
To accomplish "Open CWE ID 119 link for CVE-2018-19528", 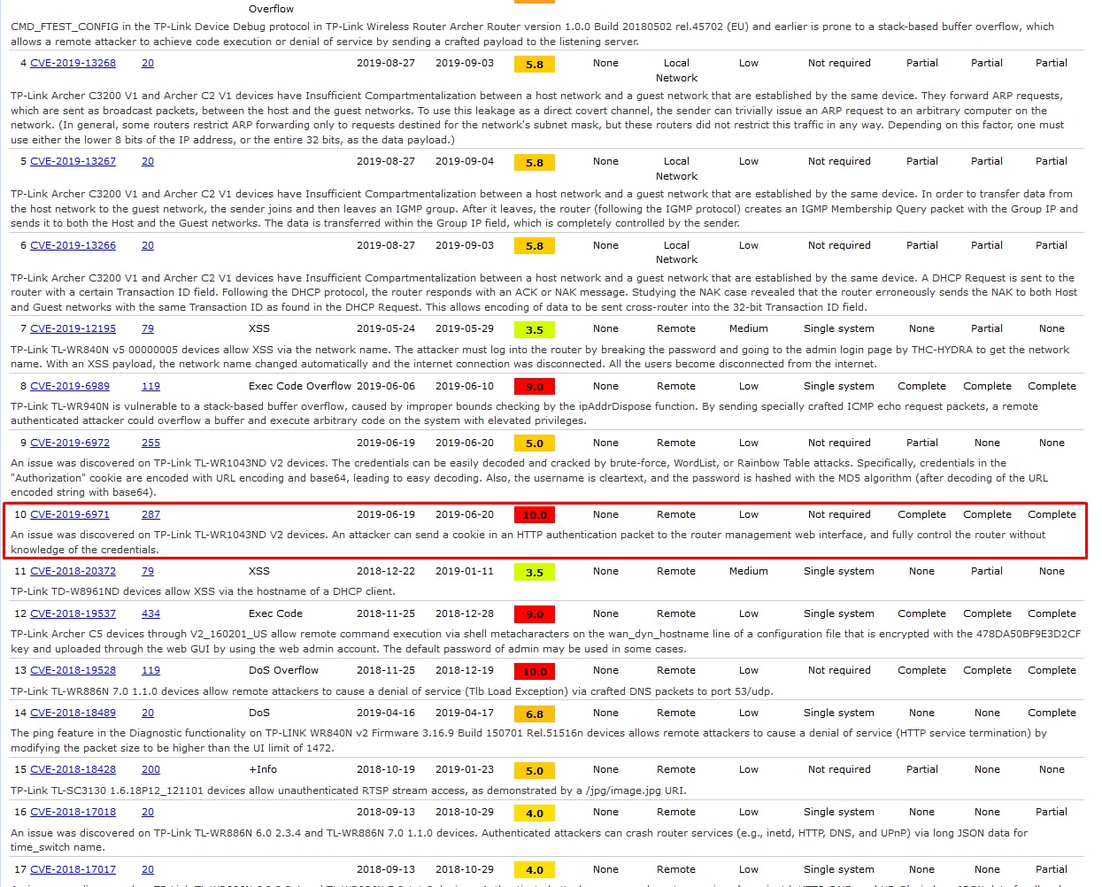I will point(150,670).
